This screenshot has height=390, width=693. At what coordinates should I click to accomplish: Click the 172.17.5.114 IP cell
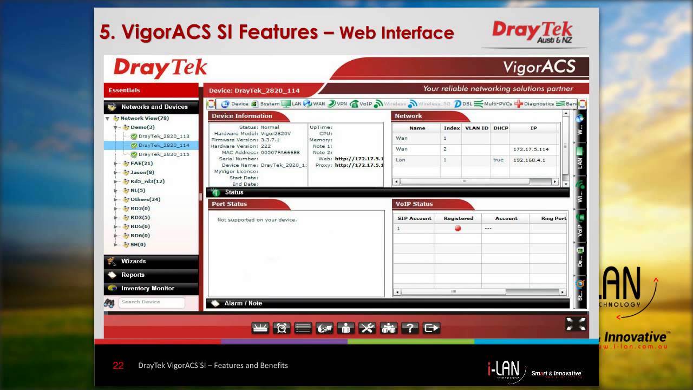(x=533, y=149)
